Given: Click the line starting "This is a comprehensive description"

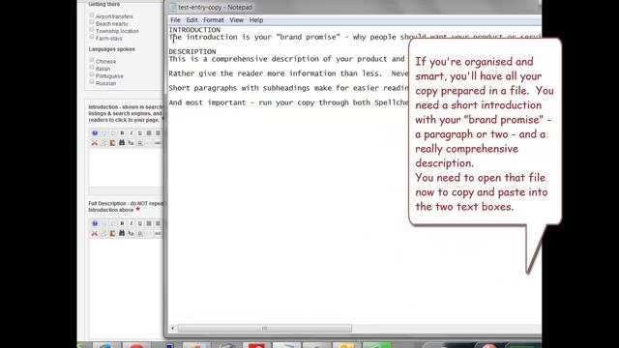Looking at the screenshot, I should tap(288, 59).
